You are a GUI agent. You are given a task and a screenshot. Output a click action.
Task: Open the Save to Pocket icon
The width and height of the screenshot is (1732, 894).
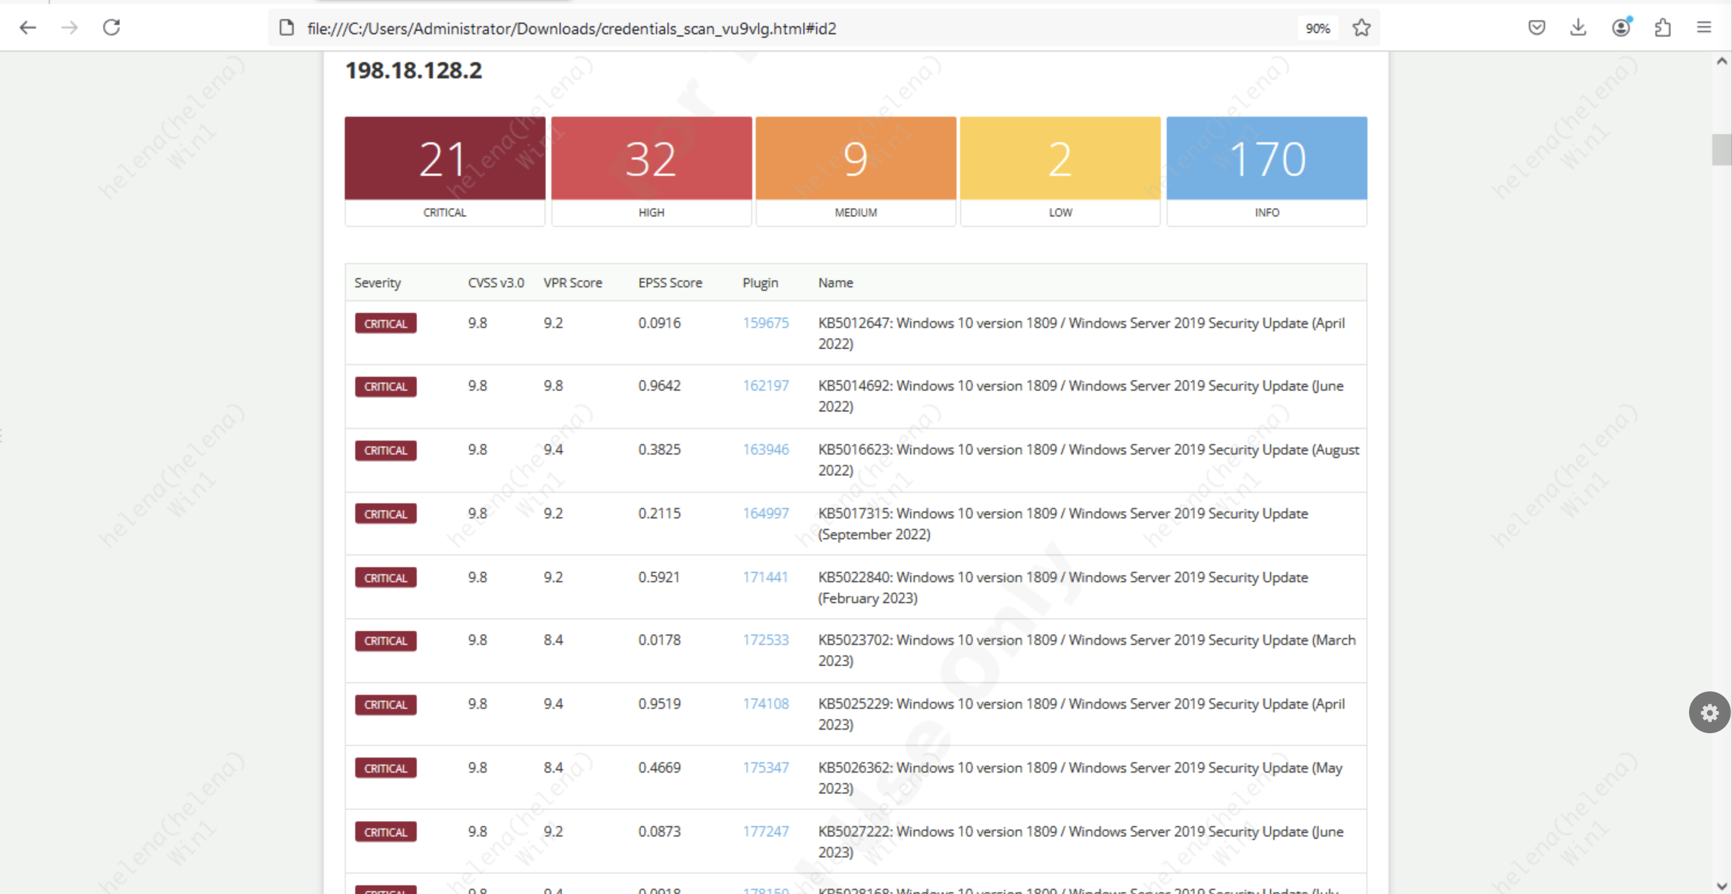1536,28
